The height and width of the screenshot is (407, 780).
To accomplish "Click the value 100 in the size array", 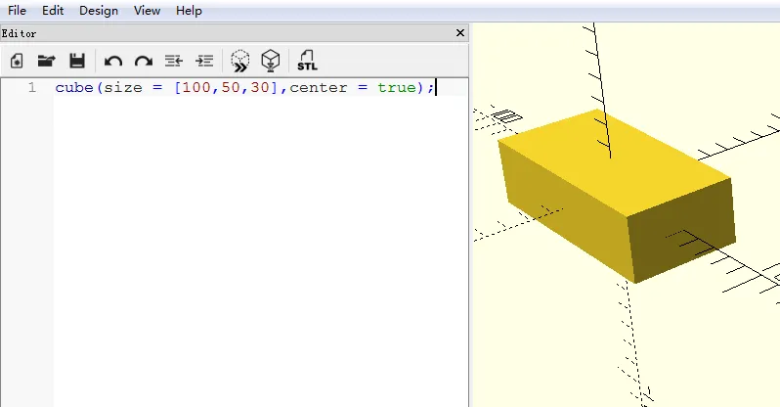I will tap(196, 88).
